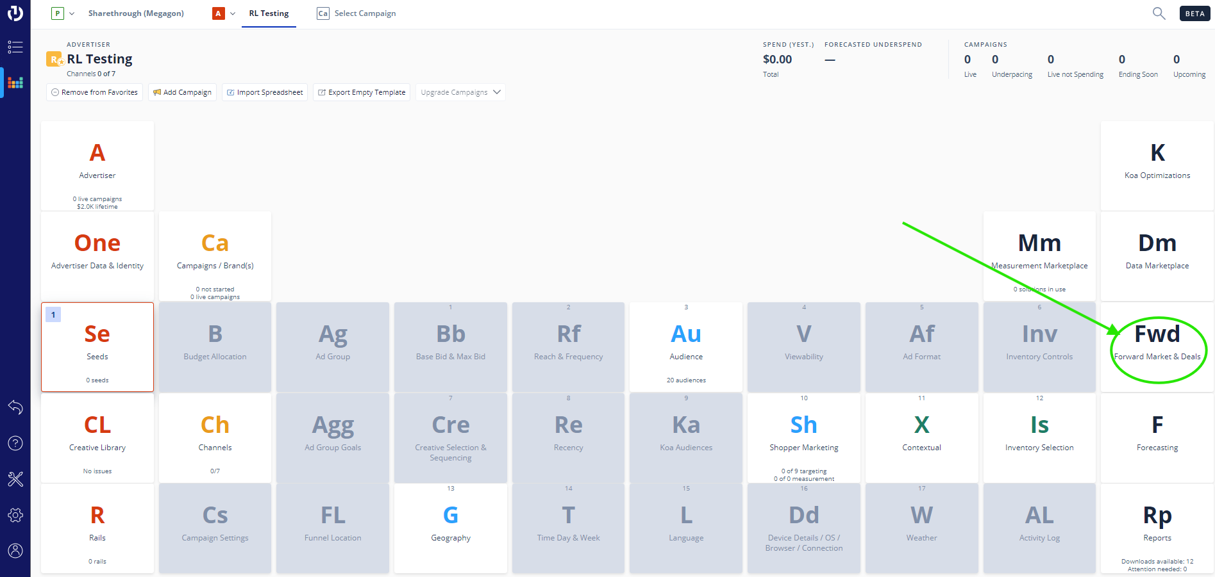The height and width of the screenshot is (577, 1215).
Task: Click the Export Empty Template button
Action: click(362, 92)
